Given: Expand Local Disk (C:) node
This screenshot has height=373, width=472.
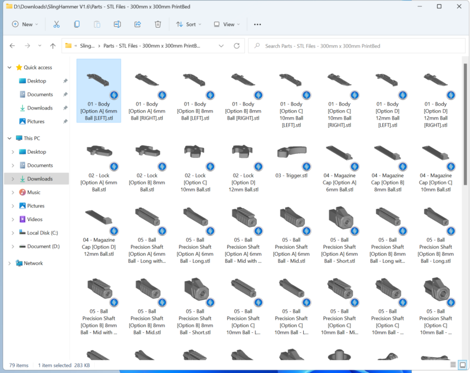Looking at the screenshot, I should [12, 233].
